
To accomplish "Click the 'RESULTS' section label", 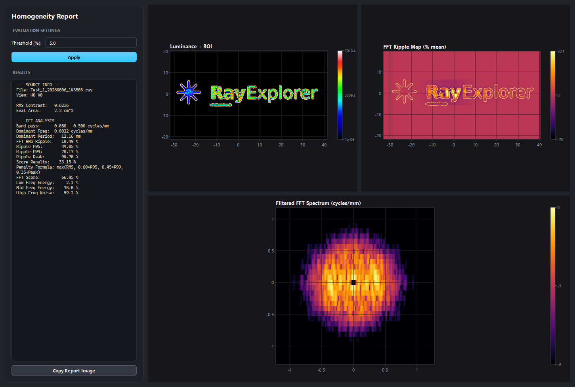I will coord(21,72).
